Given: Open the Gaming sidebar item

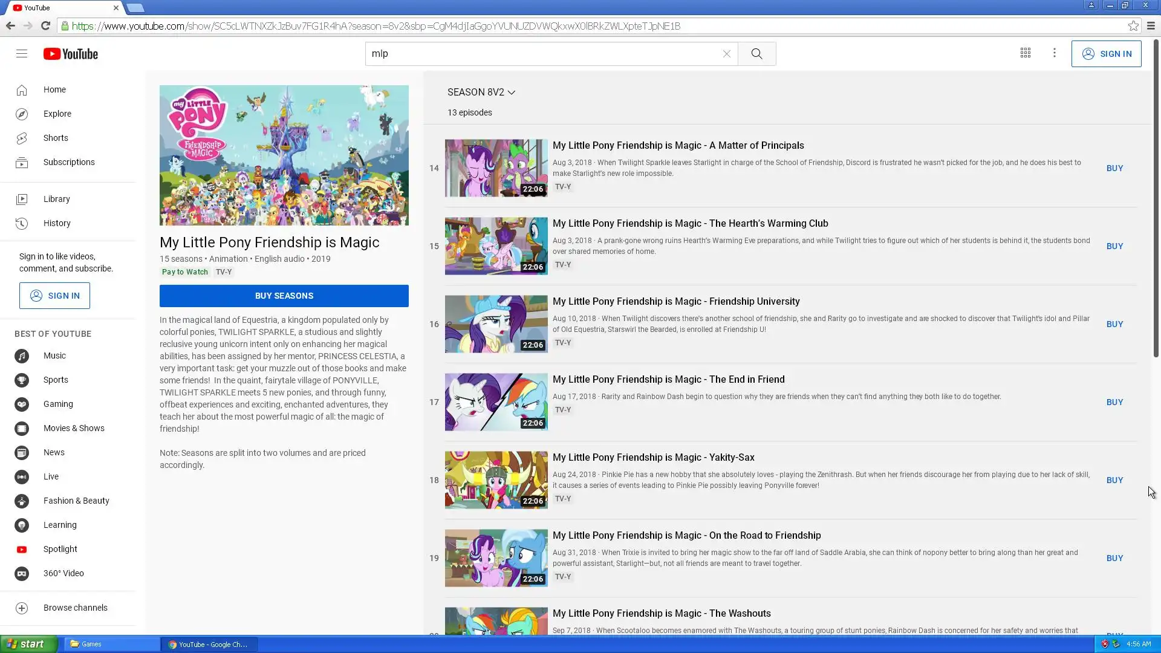Looking at the screenshot, I should click(x=58, y=404).
